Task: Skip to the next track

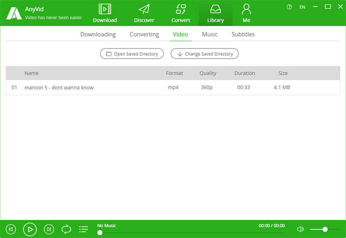Action: coord(49,229)
